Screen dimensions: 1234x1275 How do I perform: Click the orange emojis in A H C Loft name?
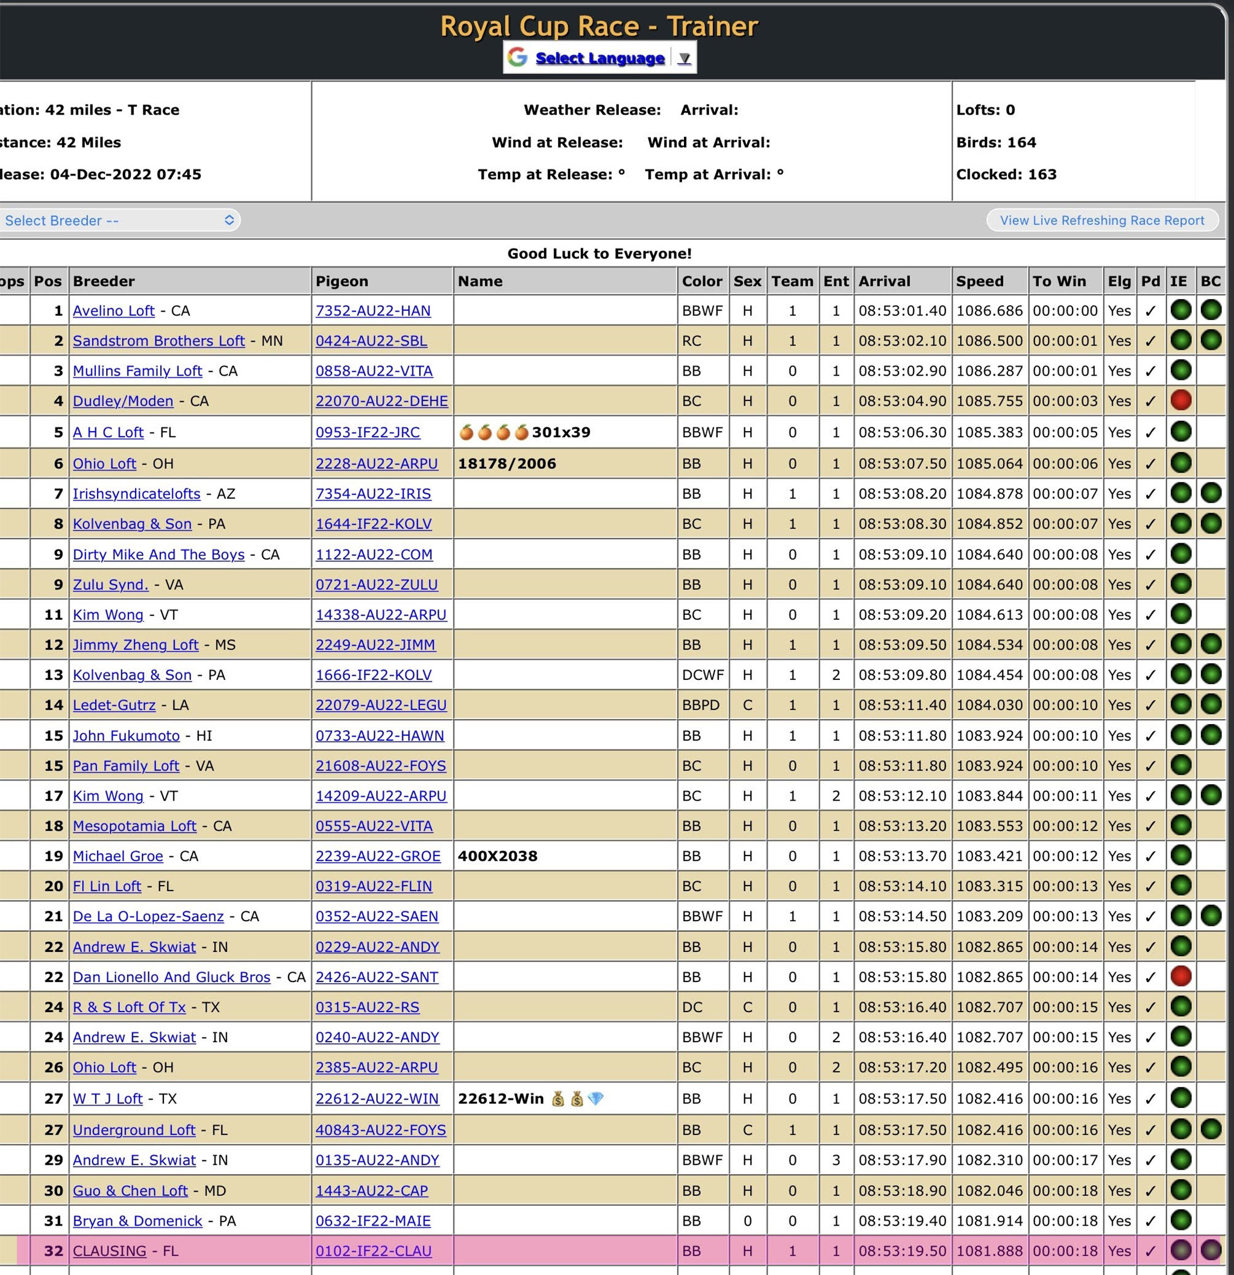[494, 432]
